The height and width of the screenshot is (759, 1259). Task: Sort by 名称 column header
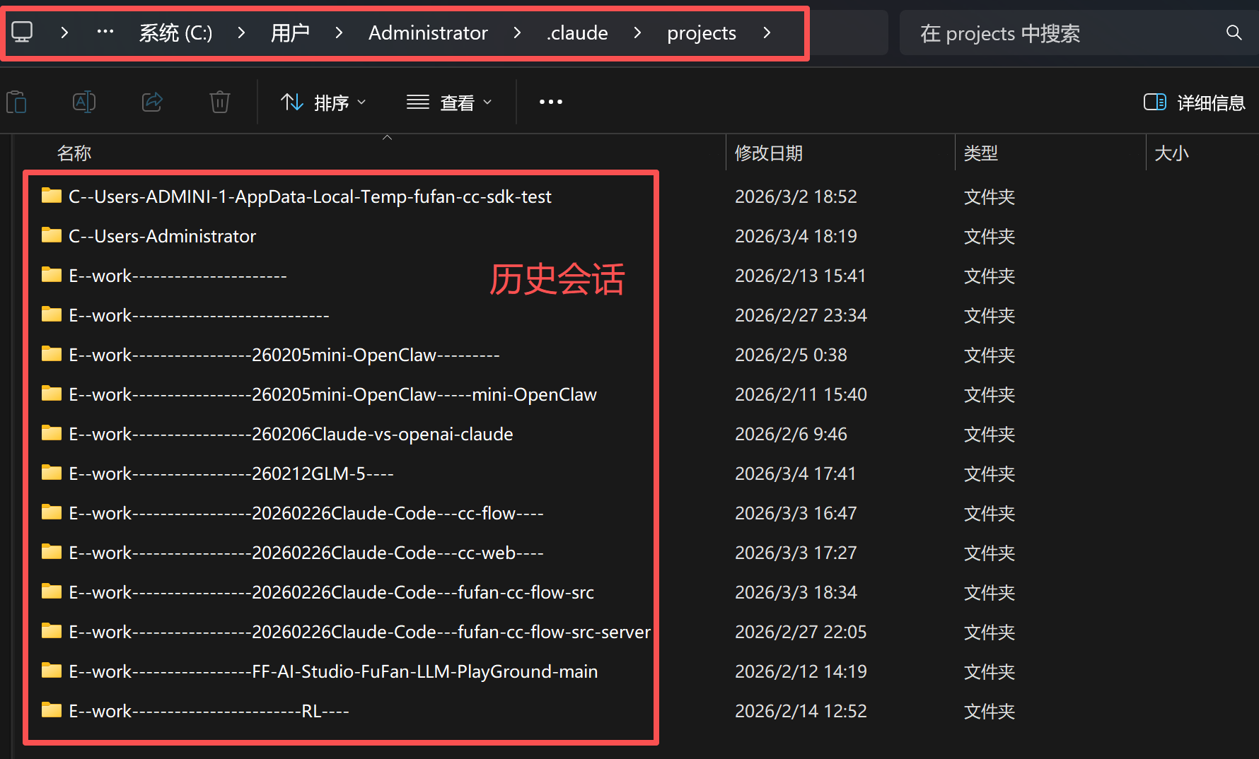point(74,153)
